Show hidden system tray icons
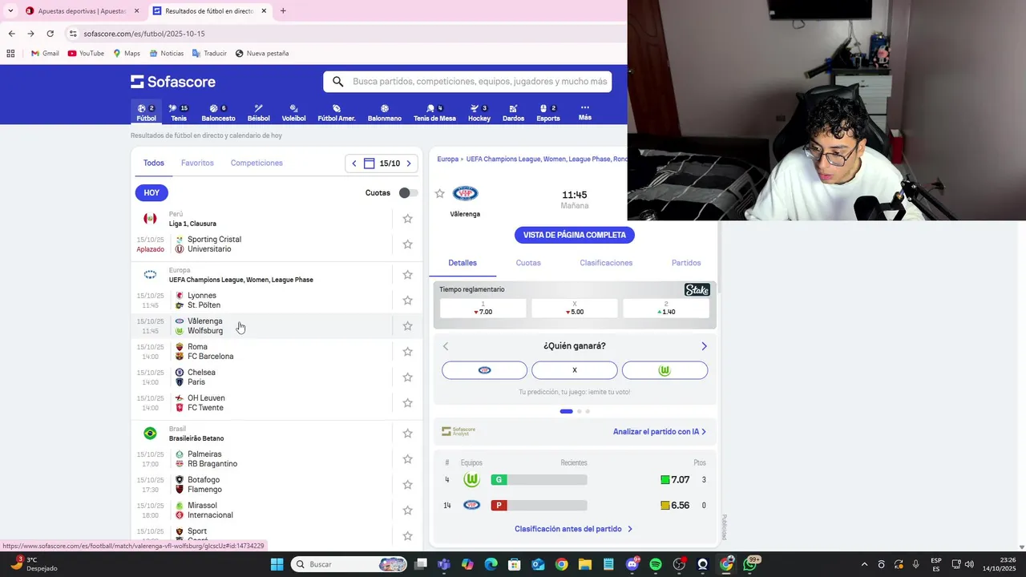Viewport: 1026px width, 577px height. click(x=864, y=564)
